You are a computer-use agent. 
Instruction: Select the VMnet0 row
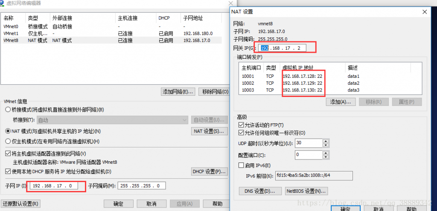(111, 27)
